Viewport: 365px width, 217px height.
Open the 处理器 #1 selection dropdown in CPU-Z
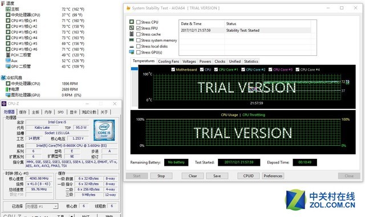point(42,206)
